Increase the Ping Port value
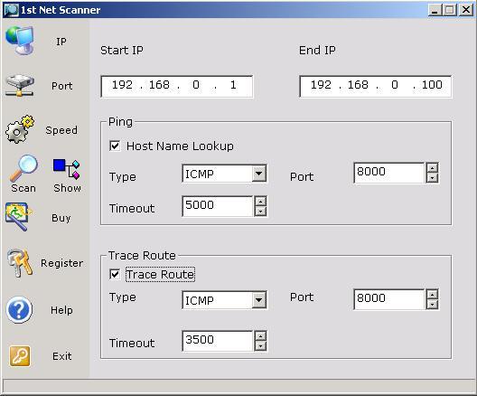The width and height of the screenshot is (477, 396). (x=432, y=168)
